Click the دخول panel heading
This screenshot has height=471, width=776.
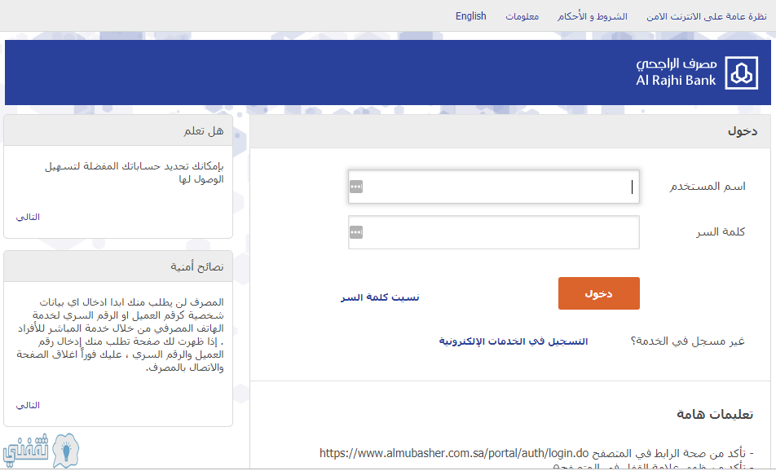tap(743, 131)
